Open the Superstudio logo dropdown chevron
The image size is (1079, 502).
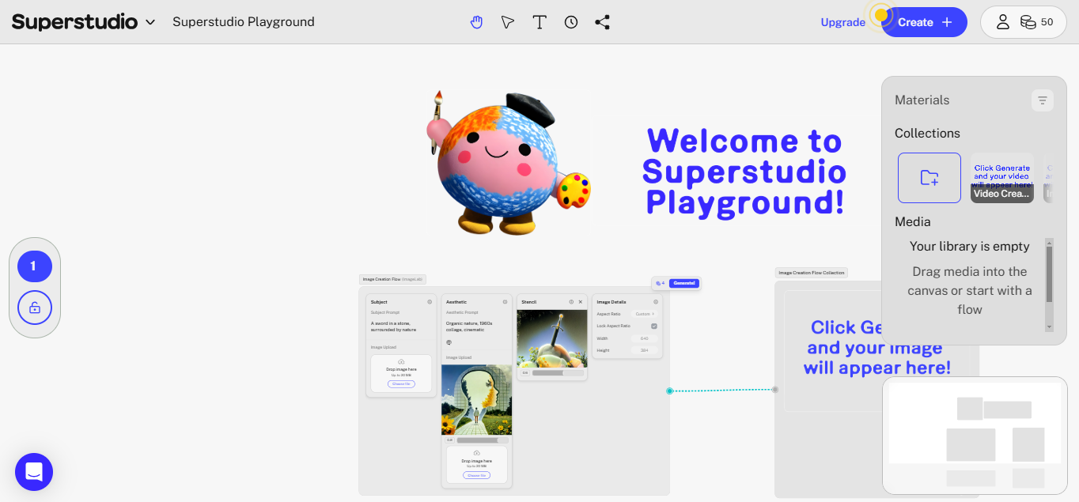pyautogui.click(x=150, y=22)
